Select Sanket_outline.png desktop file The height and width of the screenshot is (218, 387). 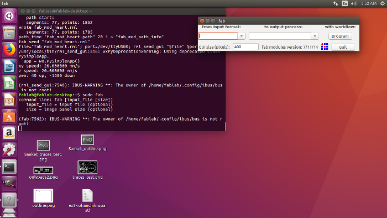pos(87,143)
